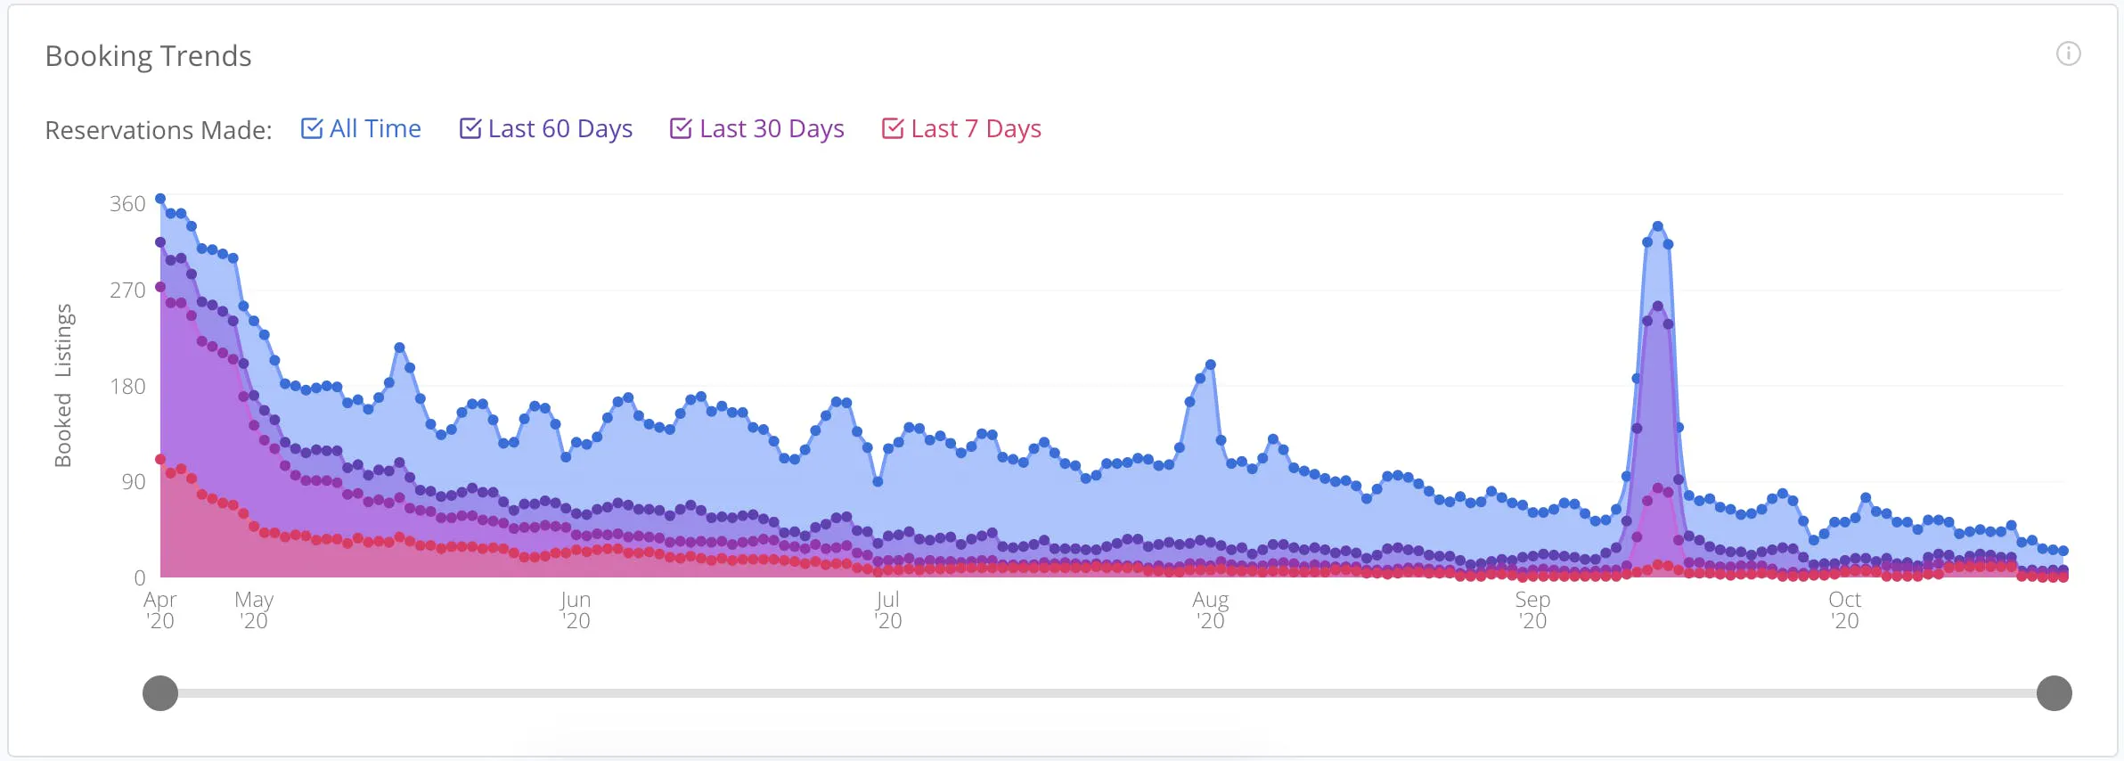The width and height of the screenshot is (2124, 761).
Task: Grab the left date range slider handle
Action: (160, 692)
